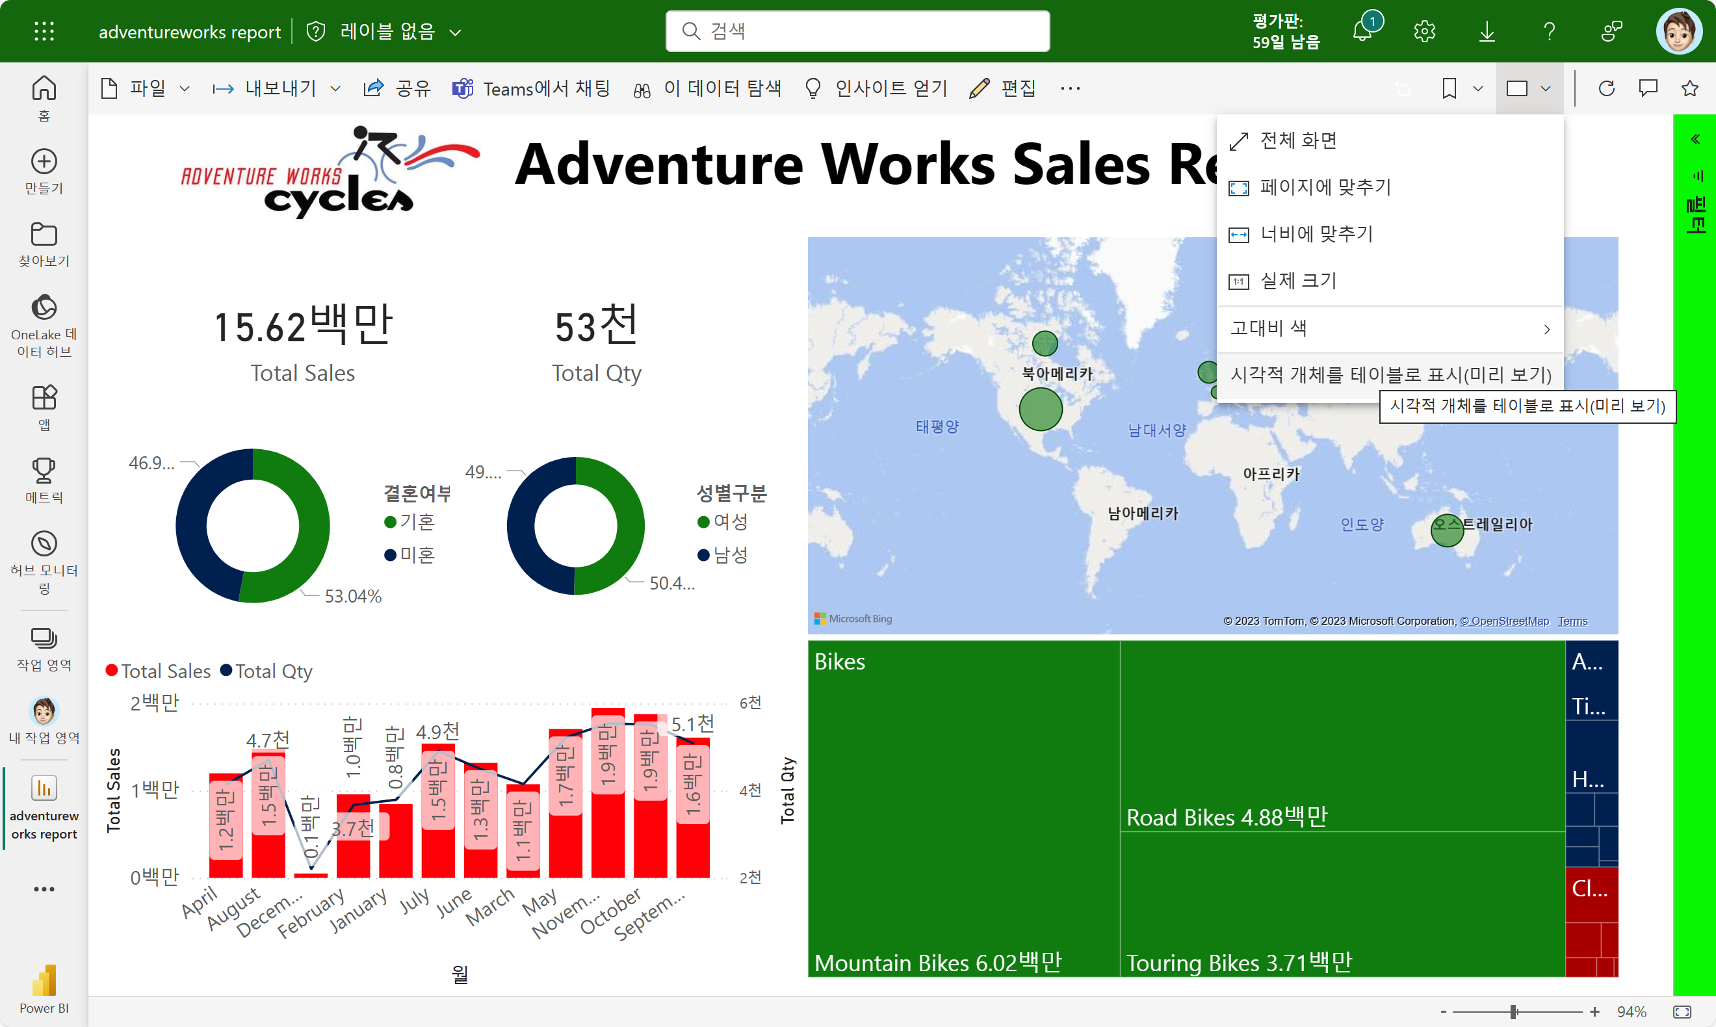This screenshot has width=1716, height=1027.
Task: Toggle the 기혼 legend item
Action: pyautogui.click(x=409, y=522)
